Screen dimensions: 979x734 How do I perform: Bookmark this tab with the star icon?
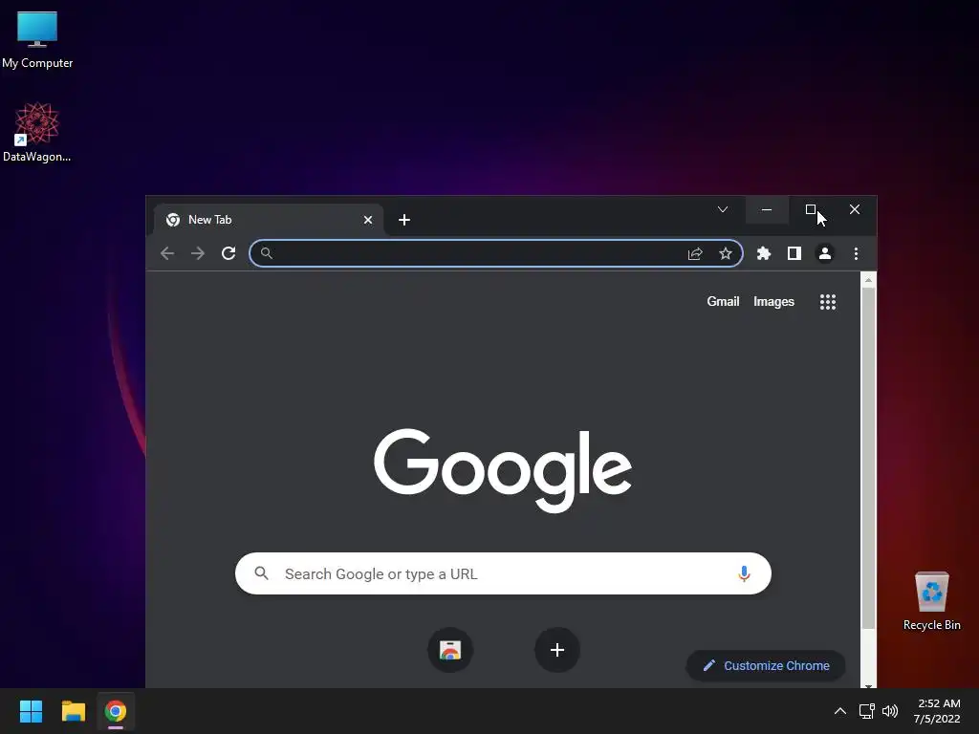pos(725,253)
